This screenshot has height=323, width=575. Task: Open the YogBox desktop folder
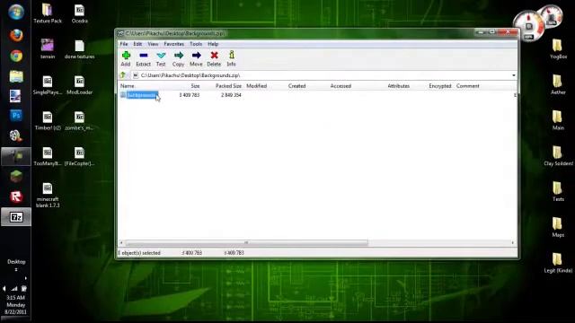click(558, 49)
